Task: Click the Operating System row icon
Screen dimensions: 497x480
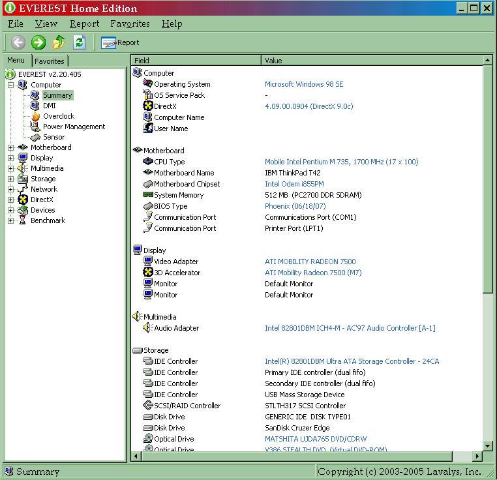Action: (x=147, y=83)
